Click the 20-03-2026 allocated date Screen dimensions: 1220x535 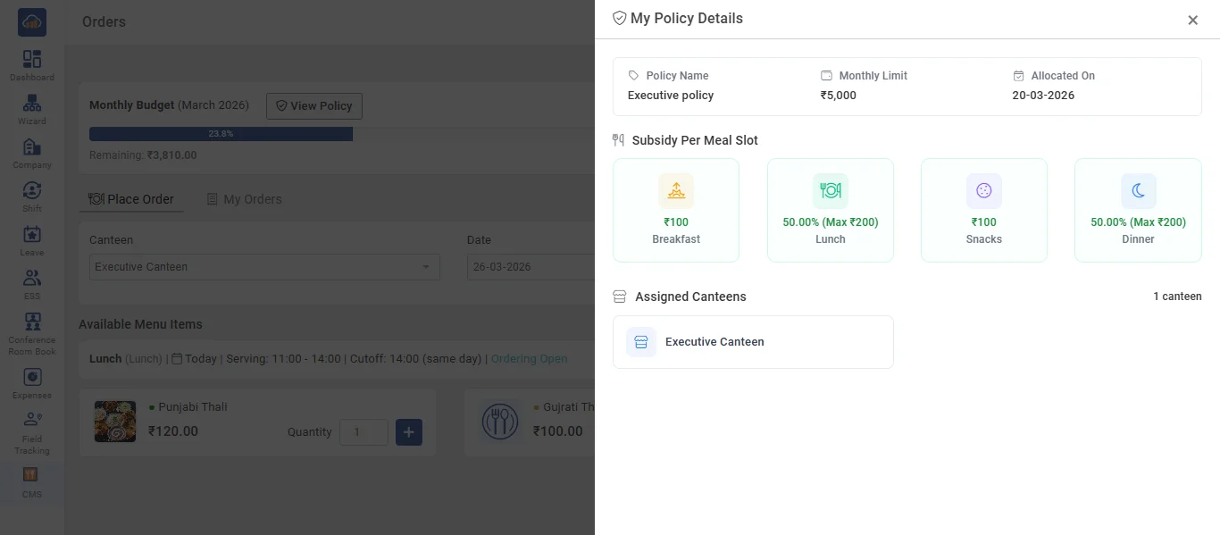1043,96
